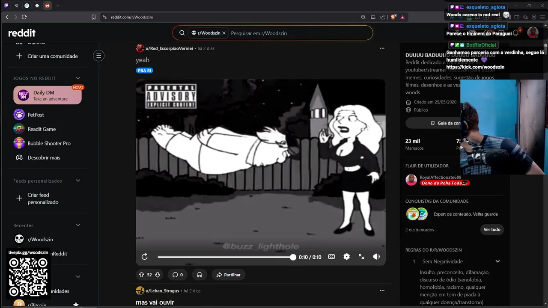Open "mas vai ouvir" post title
The height and width of the screenshot is (308, 548).
click(155, 302)
